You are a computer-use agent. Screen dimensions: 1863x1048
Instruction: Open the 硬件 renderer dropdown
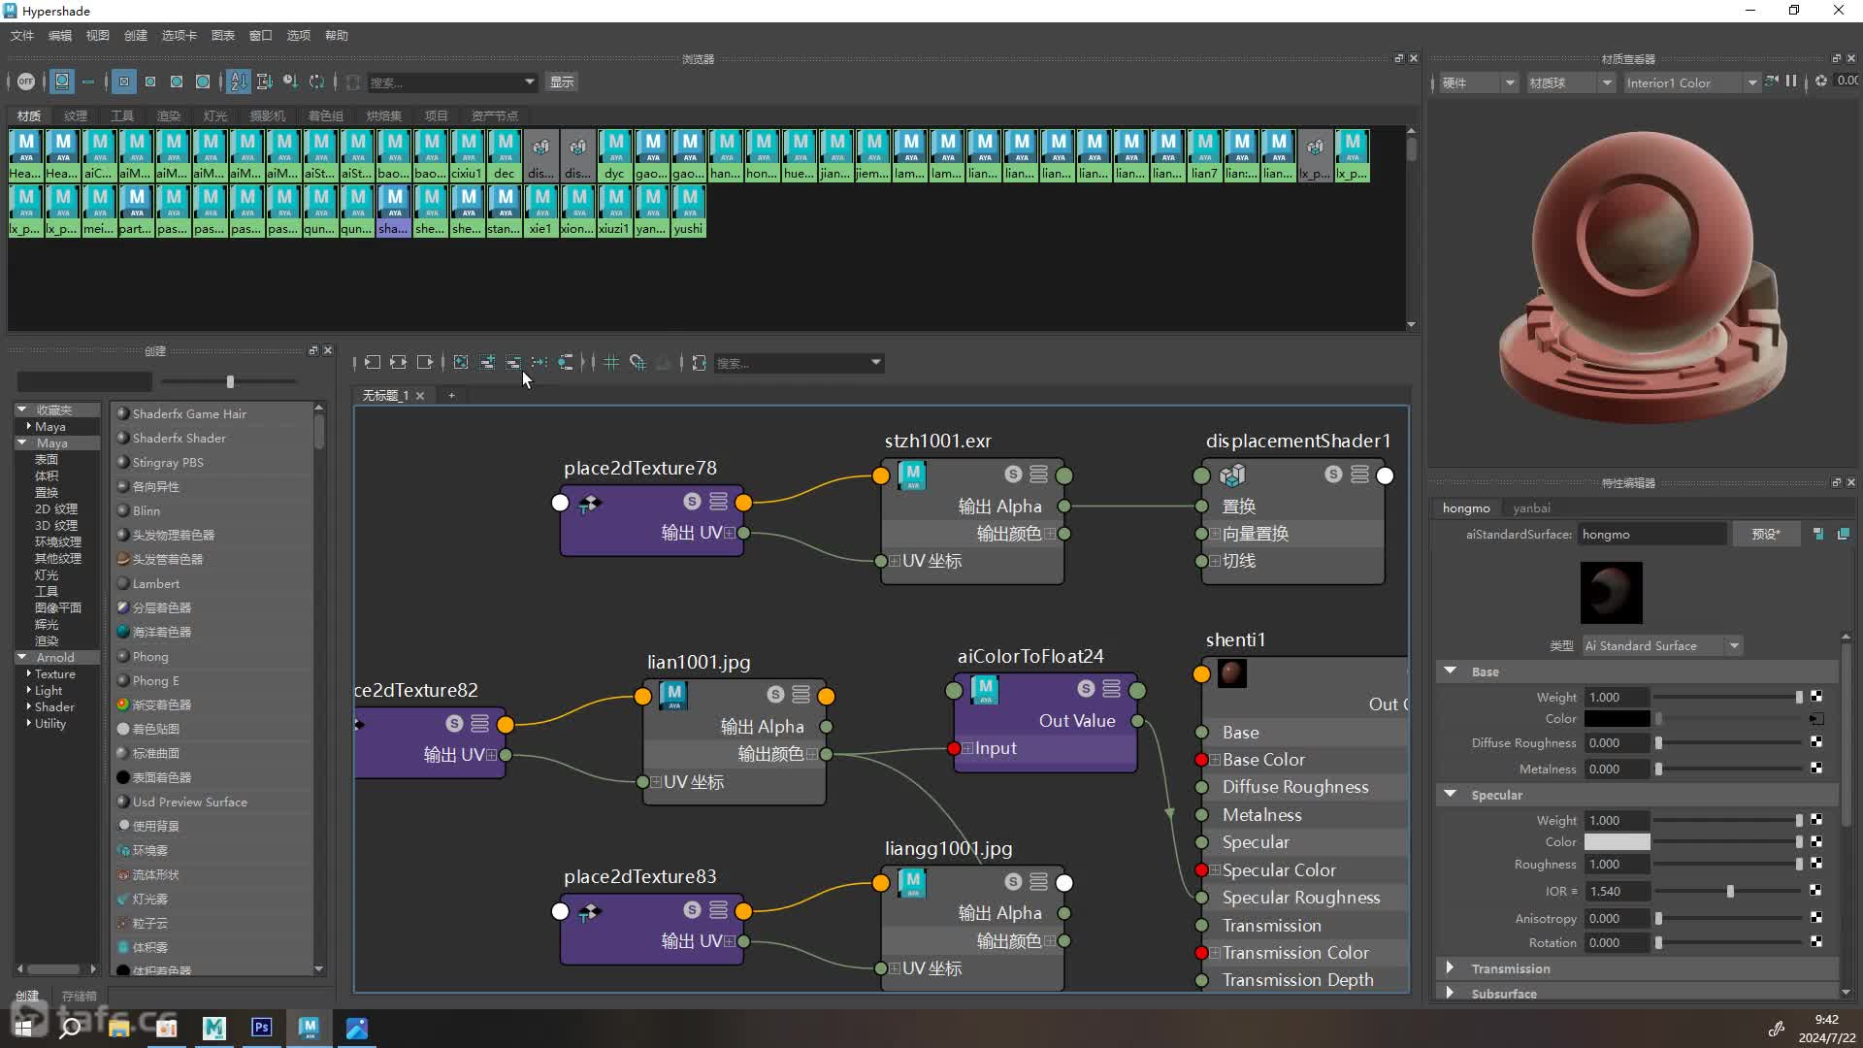[x=1478, y=82]
